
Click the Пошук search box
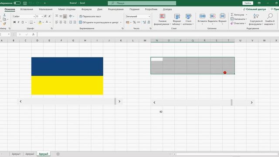click(x=142, y=3)
